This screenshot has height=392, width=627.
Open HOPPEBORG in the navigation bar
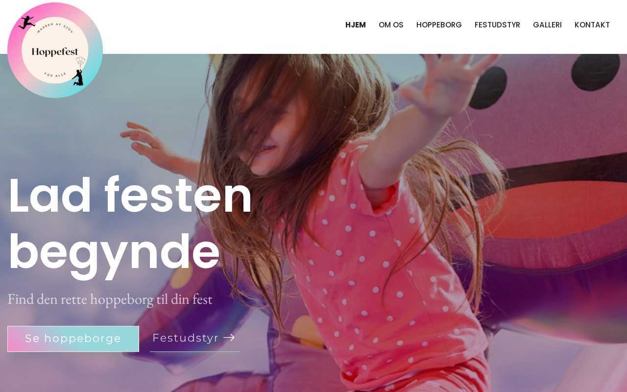(x=439, y=25)
